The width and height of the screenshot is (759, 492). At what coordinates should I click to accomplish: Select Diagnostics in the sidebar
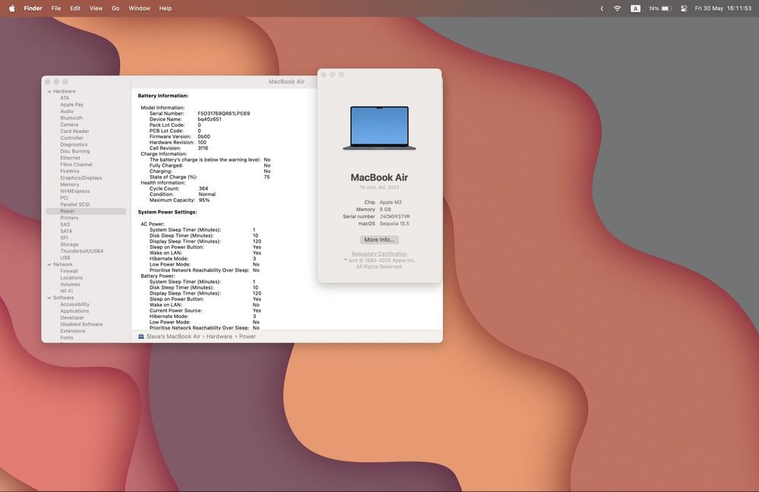coord(74,144)
